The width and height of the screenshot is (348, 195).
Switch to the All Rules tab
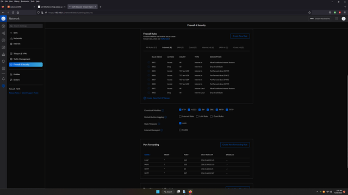pyautogui.click(x=151, y=48)
